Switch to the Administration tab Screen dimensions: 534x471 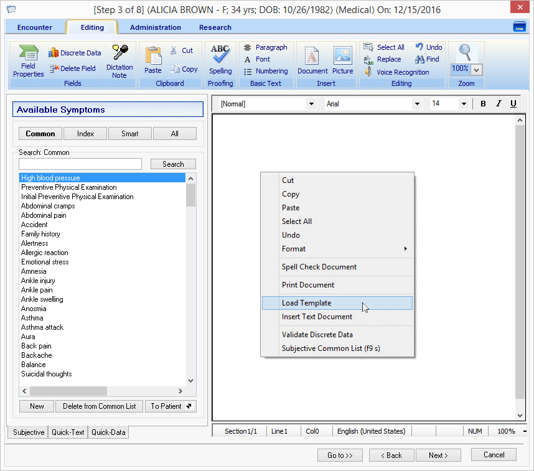[155, 27]
